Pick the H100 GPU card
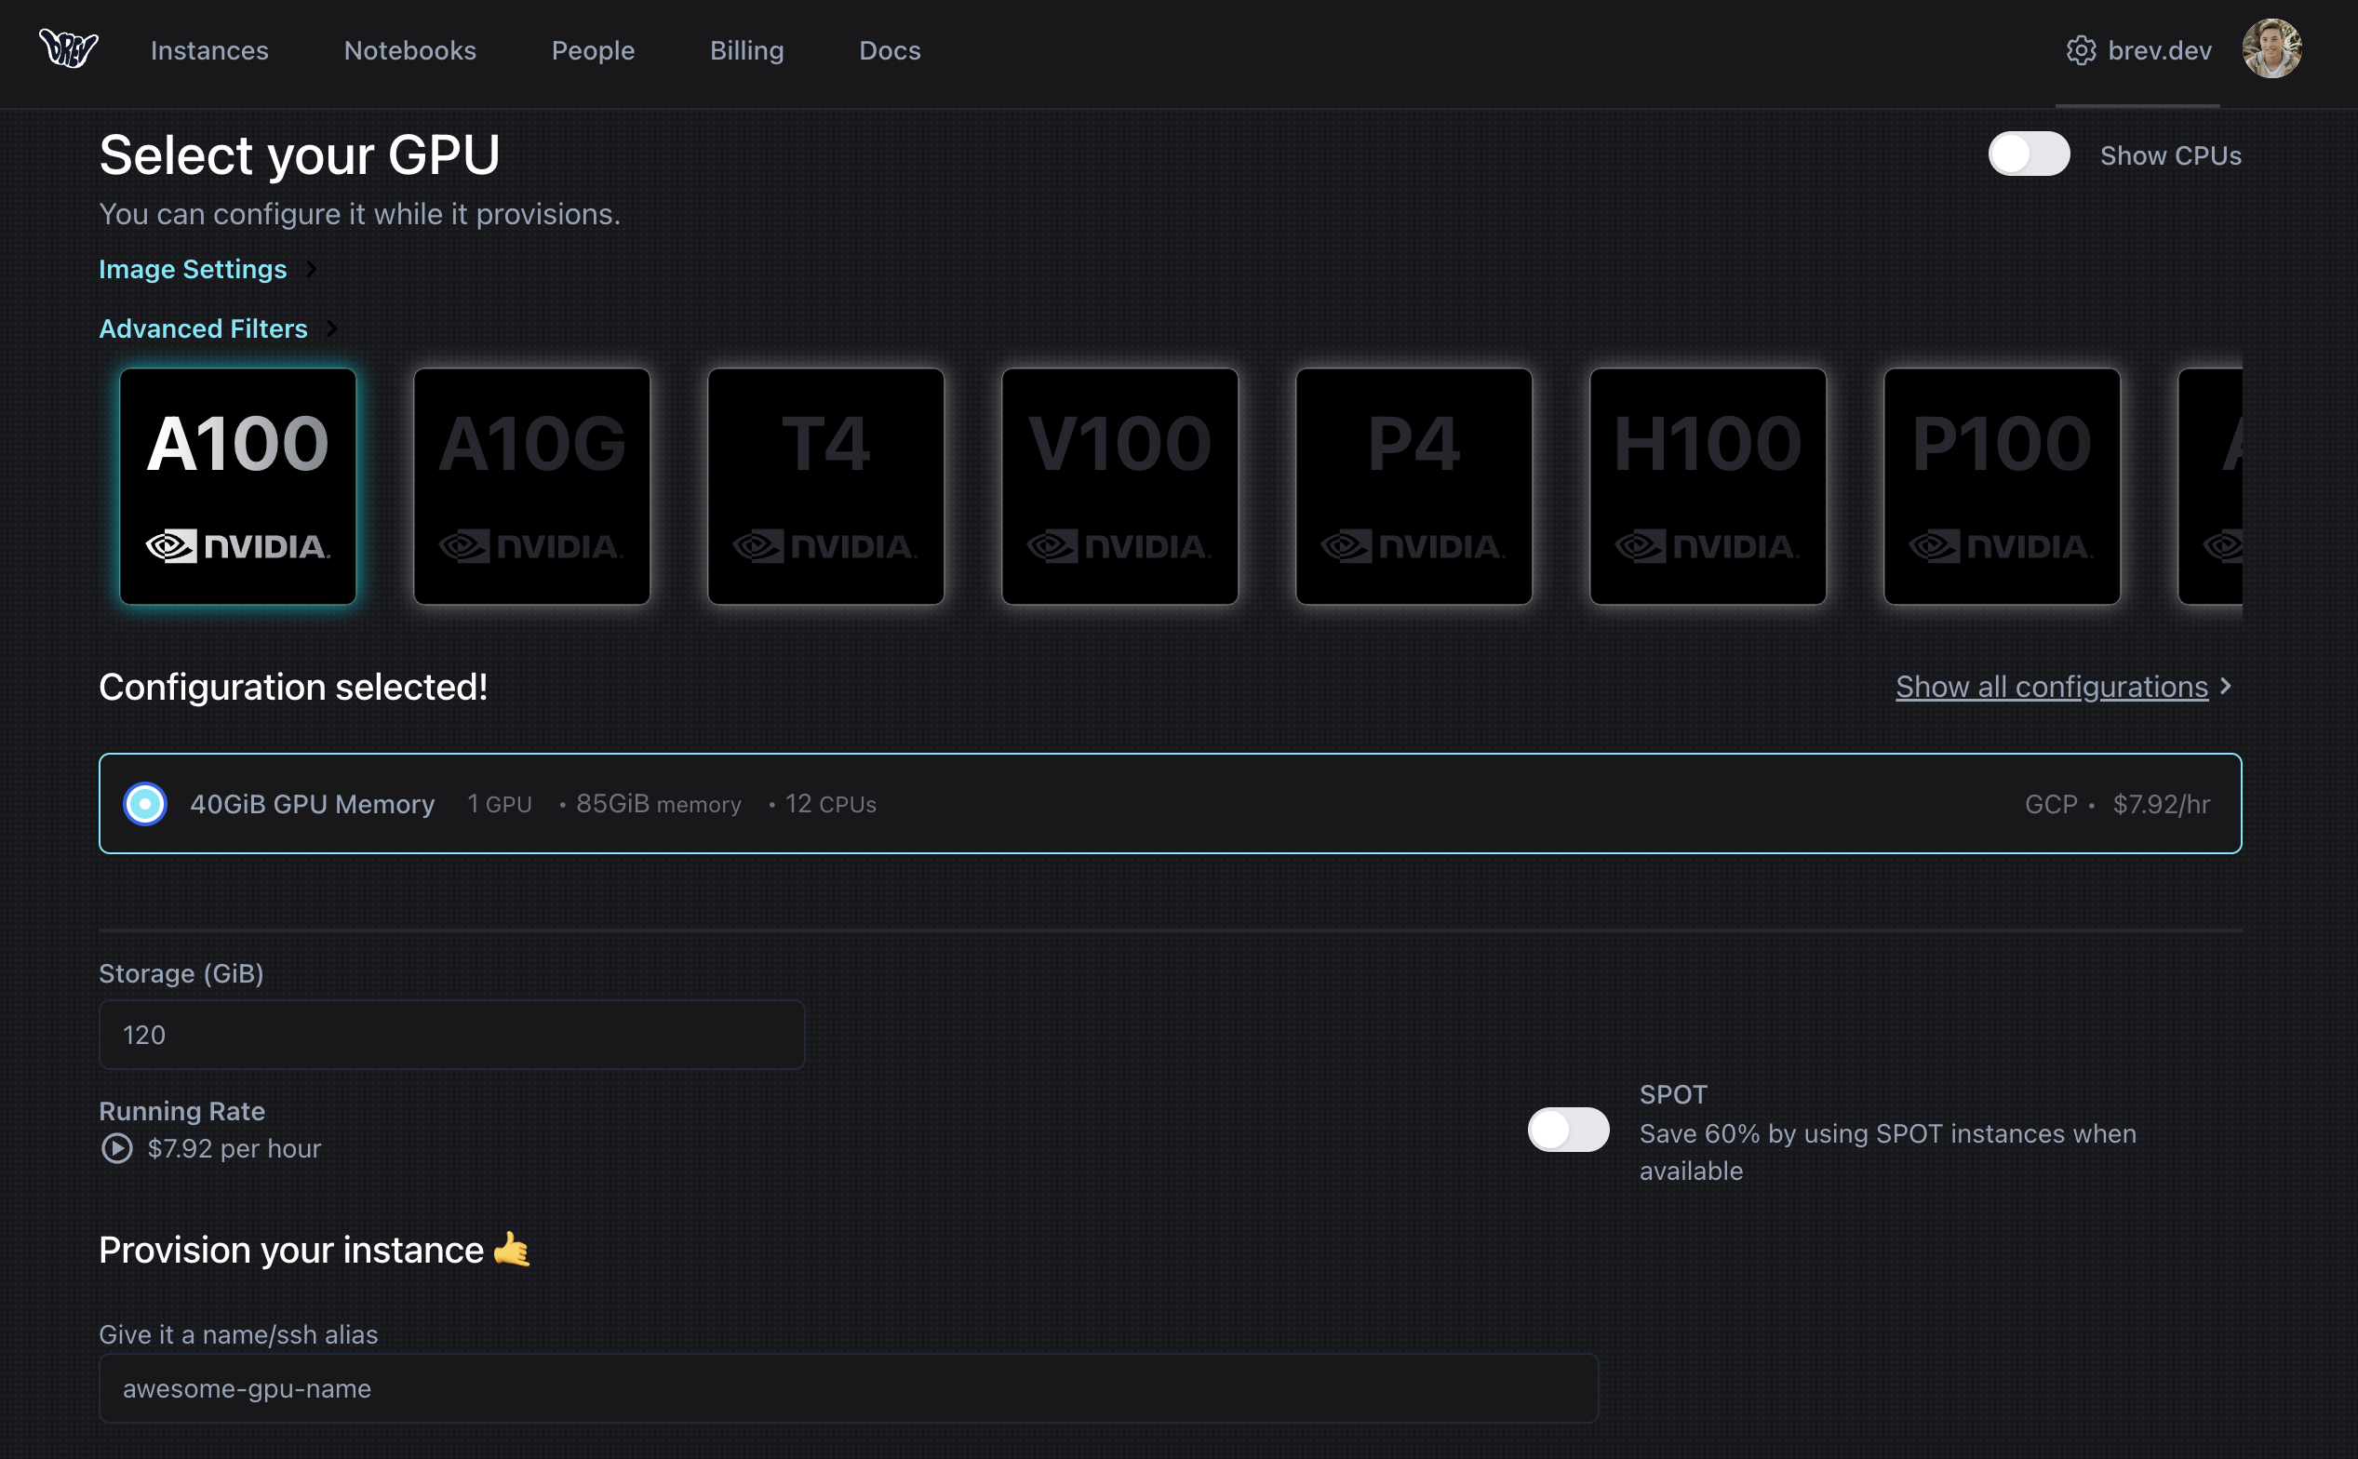Image resolution: width=2358 pixels, height=1459 pixels. (x=1708, y=487)
